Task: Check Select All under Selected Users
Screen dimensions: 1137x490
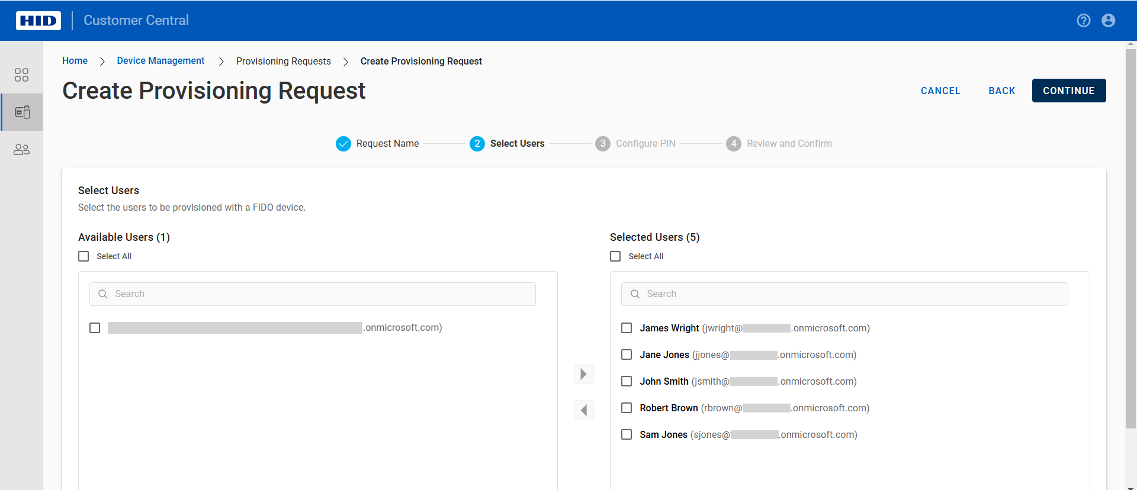Action: [x=616, y=256]
